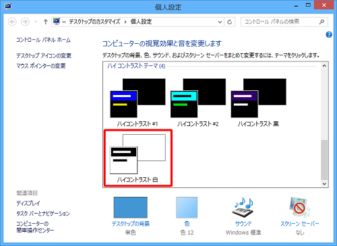Click the search magnifier icon
This screenshot has width=337, height=246.
pyautogui.click(x=321, y=22)
